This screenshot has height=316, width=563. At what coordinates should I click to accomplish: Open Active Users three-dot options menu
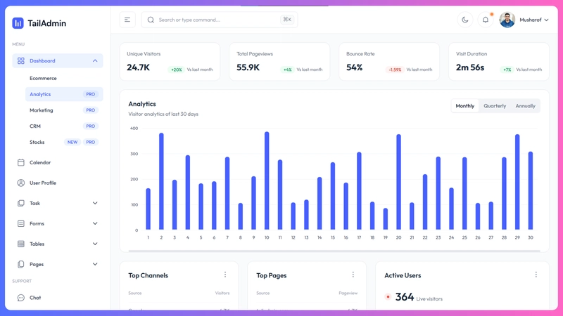pos(536,275)
